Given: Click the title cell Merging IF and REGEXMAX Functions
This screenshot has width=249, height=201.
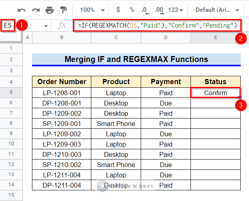Looking at the screenshot, I should [x=136, y=59].
